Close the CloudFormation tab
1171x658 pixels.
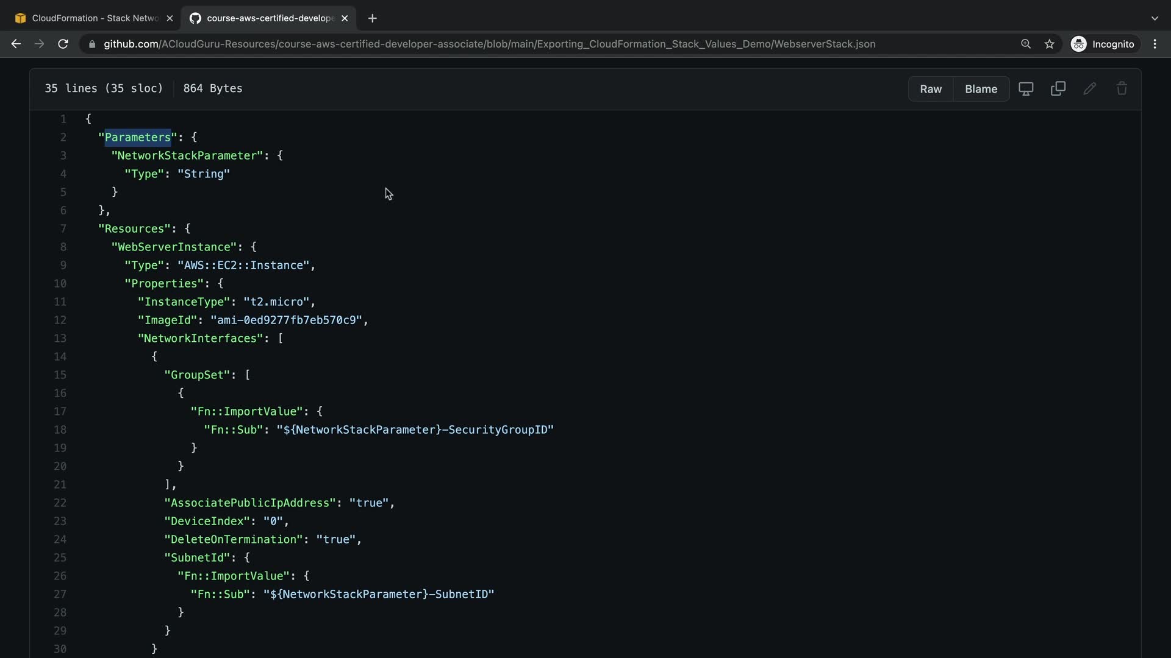click(x=170, y=18)
